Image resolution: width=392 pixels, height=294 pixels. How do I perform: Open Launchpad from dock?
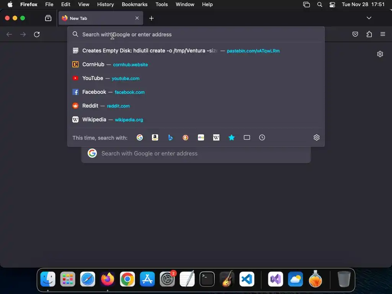coord(67,279)
